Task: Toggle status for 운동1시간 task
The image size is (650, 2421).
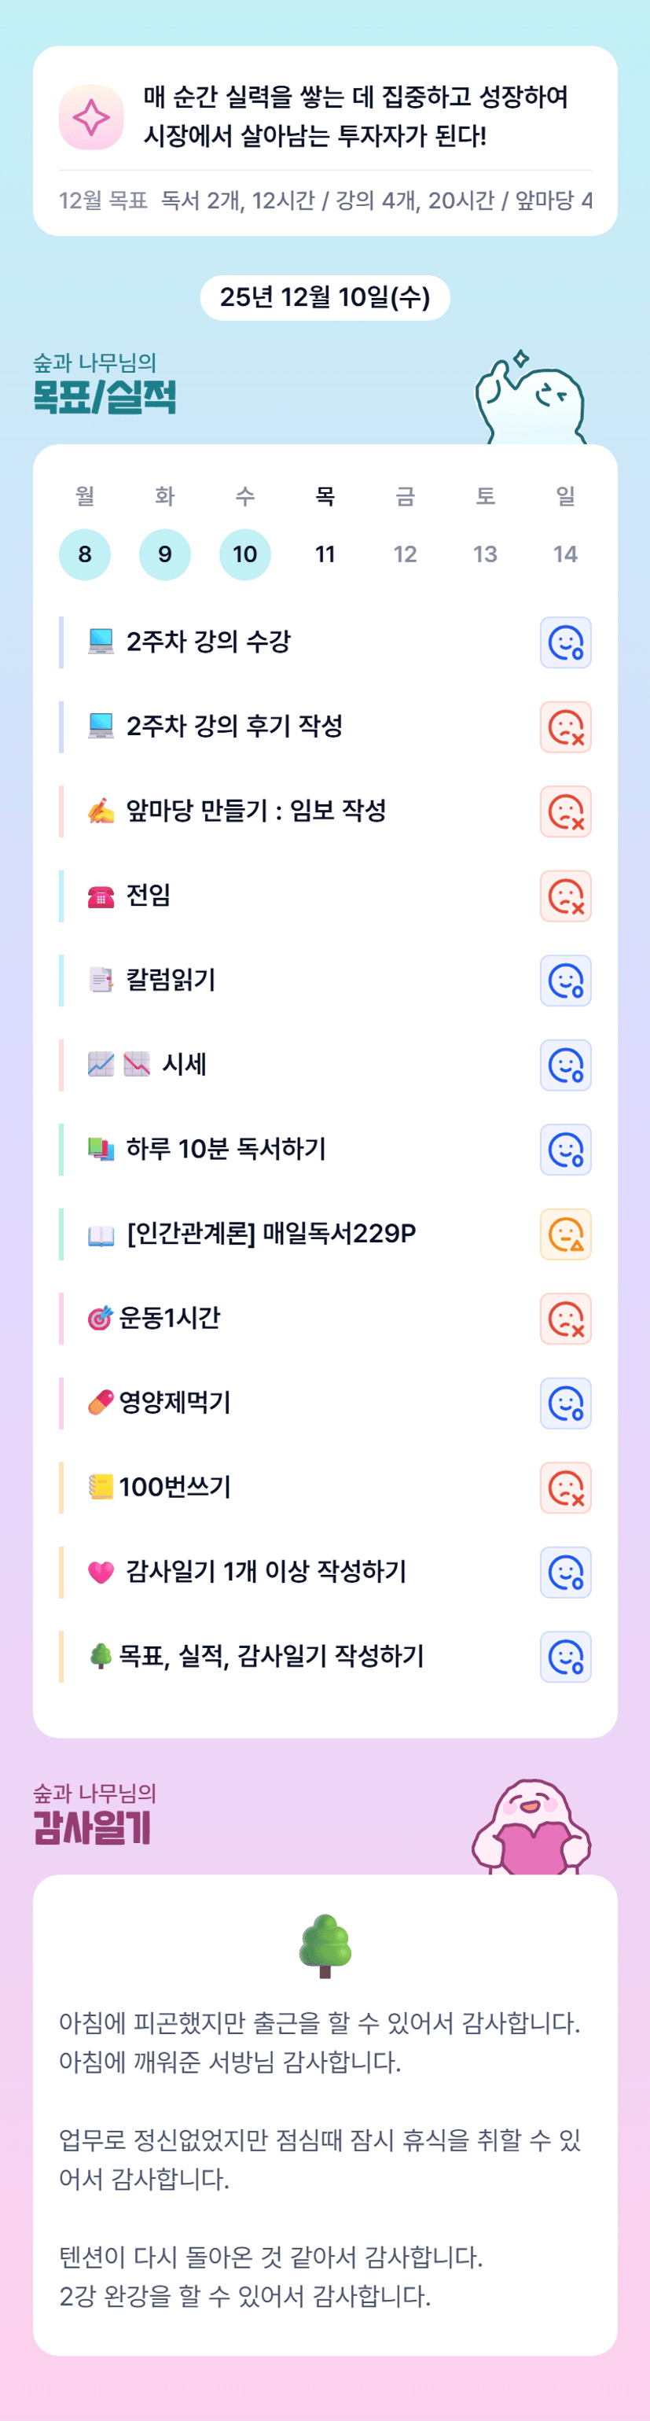Action: [565, 1319]
